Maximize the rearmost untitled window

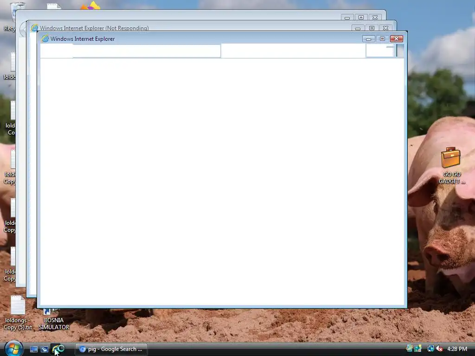(x=361, y=17)
